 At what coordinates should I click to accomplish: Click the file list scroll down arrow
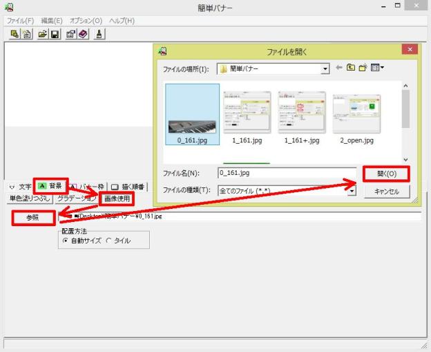coord(405,159)
